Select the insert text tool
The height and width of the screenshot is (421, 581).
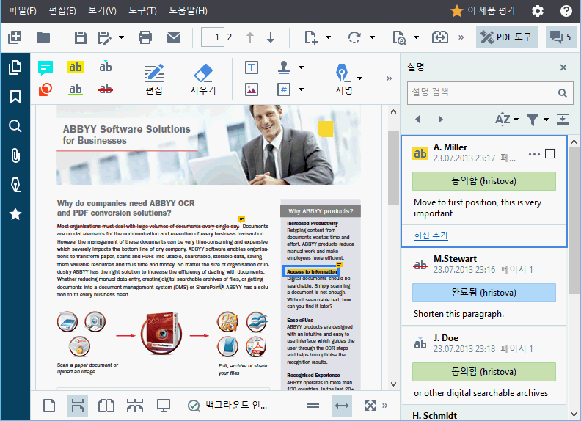(x=105, y=67)
